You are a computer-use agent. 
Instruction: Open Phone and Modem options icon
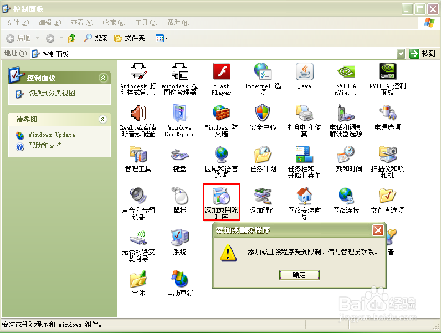(x=346, y=121)
